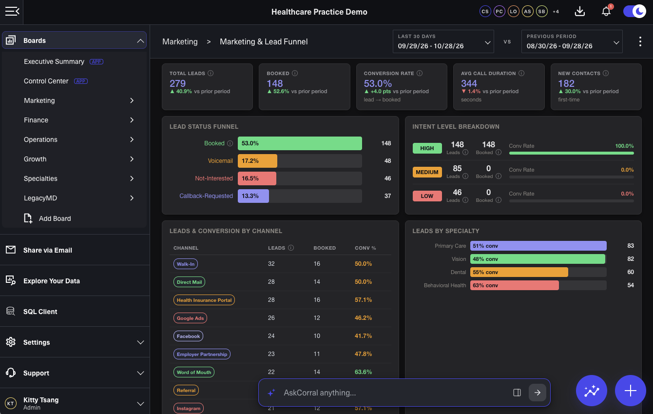
Task: Click the Leads column header info icon
Action: pos(291,248)
